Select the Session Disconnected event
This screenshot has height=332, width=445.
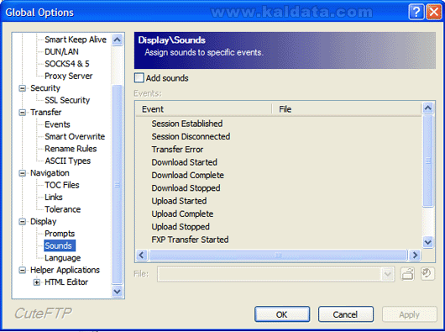(191, 137)
